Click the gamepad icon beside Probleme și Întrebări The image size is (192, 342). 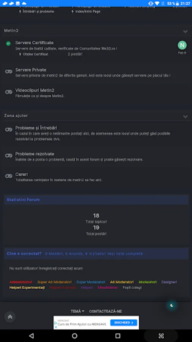[x=9, y=130]
